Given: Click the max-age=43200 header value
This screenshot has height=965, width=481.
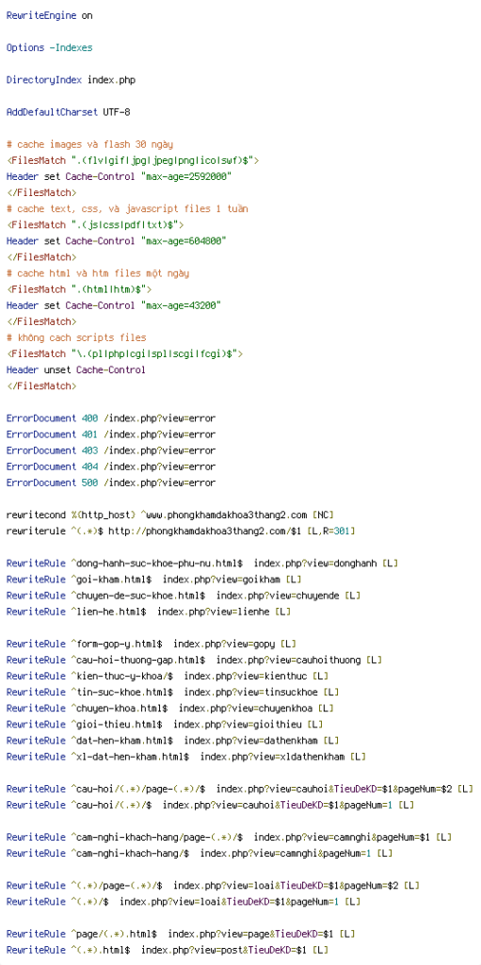Looking at the screenshot, I should coord(181,306).
